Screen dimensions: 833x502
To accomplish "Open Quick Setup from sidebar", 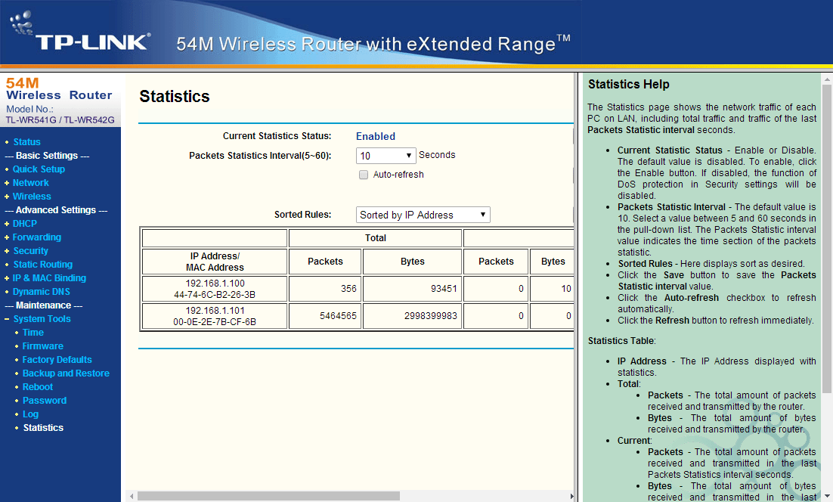I will click(39, 169).
